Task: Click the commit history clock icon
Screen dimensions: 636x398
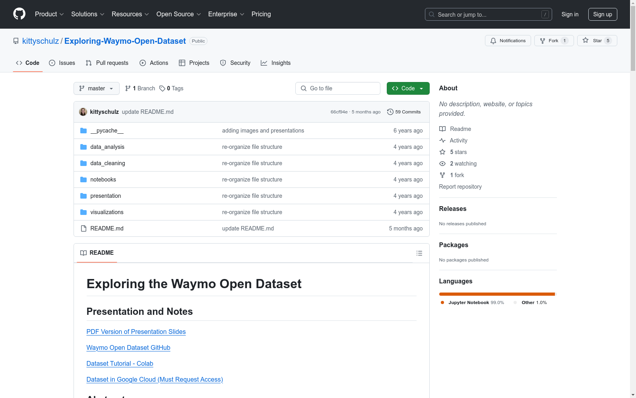Action: (390, 112)
